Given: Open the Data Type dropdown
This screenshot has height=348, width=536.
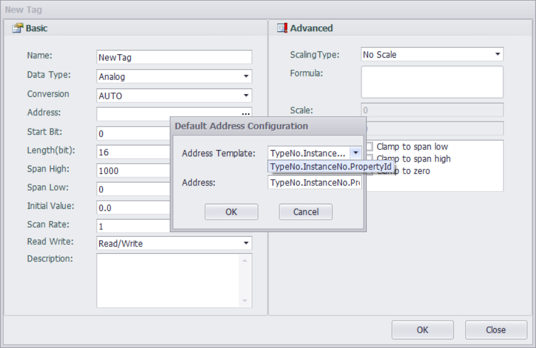Looking at the screenshot, I should [x=246, y=76].
